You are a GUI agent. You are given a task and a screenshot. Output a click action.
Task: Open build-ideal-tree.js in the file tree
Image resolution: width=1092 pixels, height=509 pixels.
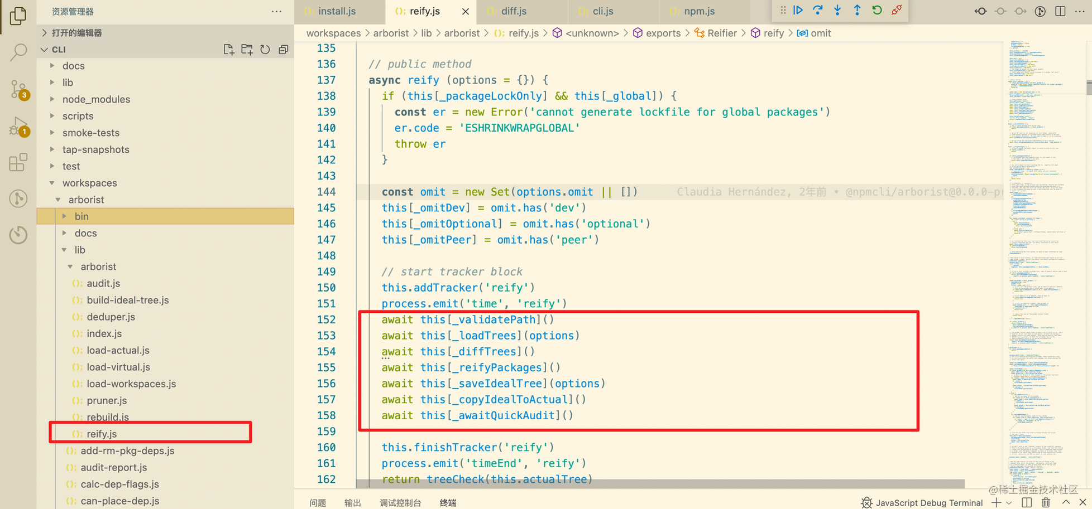pos(165,300)
